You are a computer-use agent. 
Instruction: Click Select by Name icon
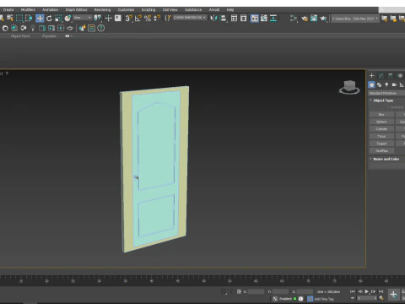(10, 19)
